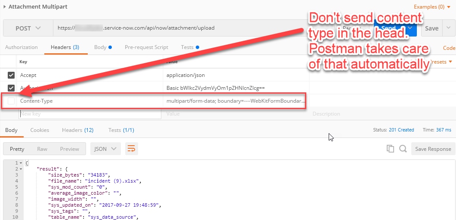Click the application/json header value
This screenshot has height=220, width=456.
click(x=185, y=75)
